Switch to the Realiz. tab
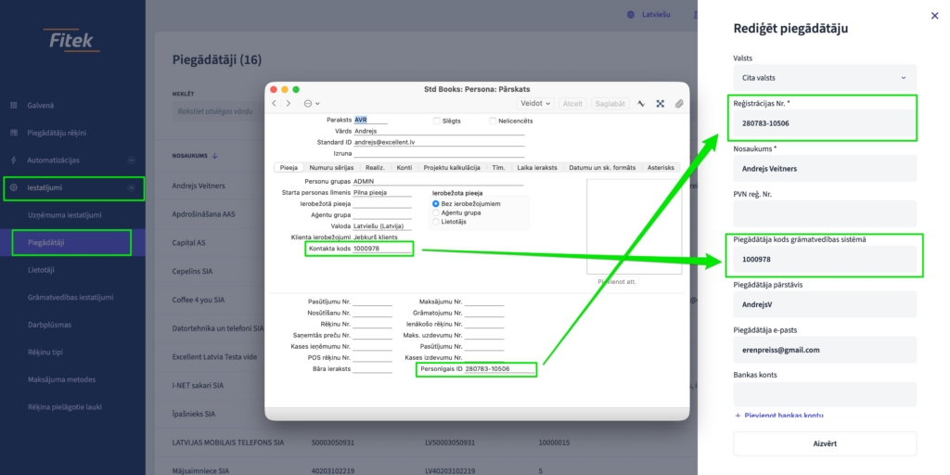This screenshot has width=950, height=475. pos(375,168)
